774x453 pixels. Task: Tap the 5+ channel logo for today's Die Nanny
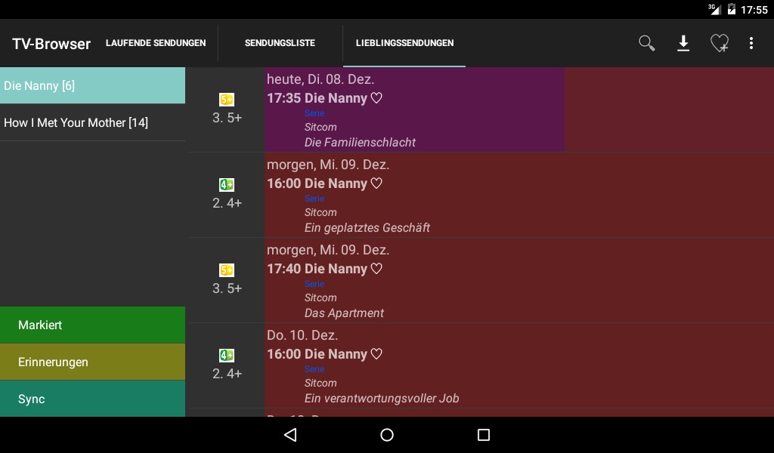tap(227, 100)
